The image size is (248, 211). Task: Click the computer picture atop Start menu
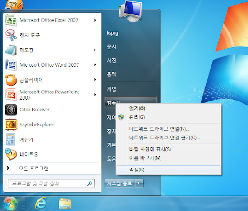click(131, 11)
